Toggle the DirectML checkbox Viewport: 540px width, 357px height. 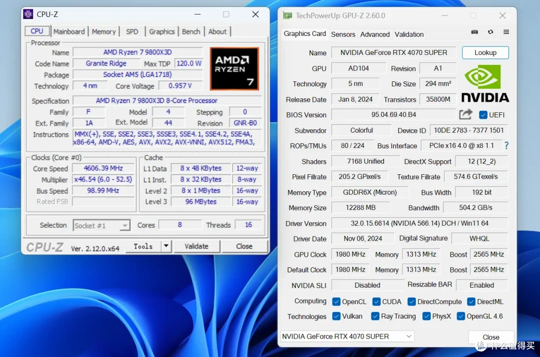point(471,302)
